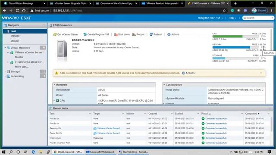Select Host in the Navigator
The height and width of the screenshot is (155, 276).
point(25,31)
